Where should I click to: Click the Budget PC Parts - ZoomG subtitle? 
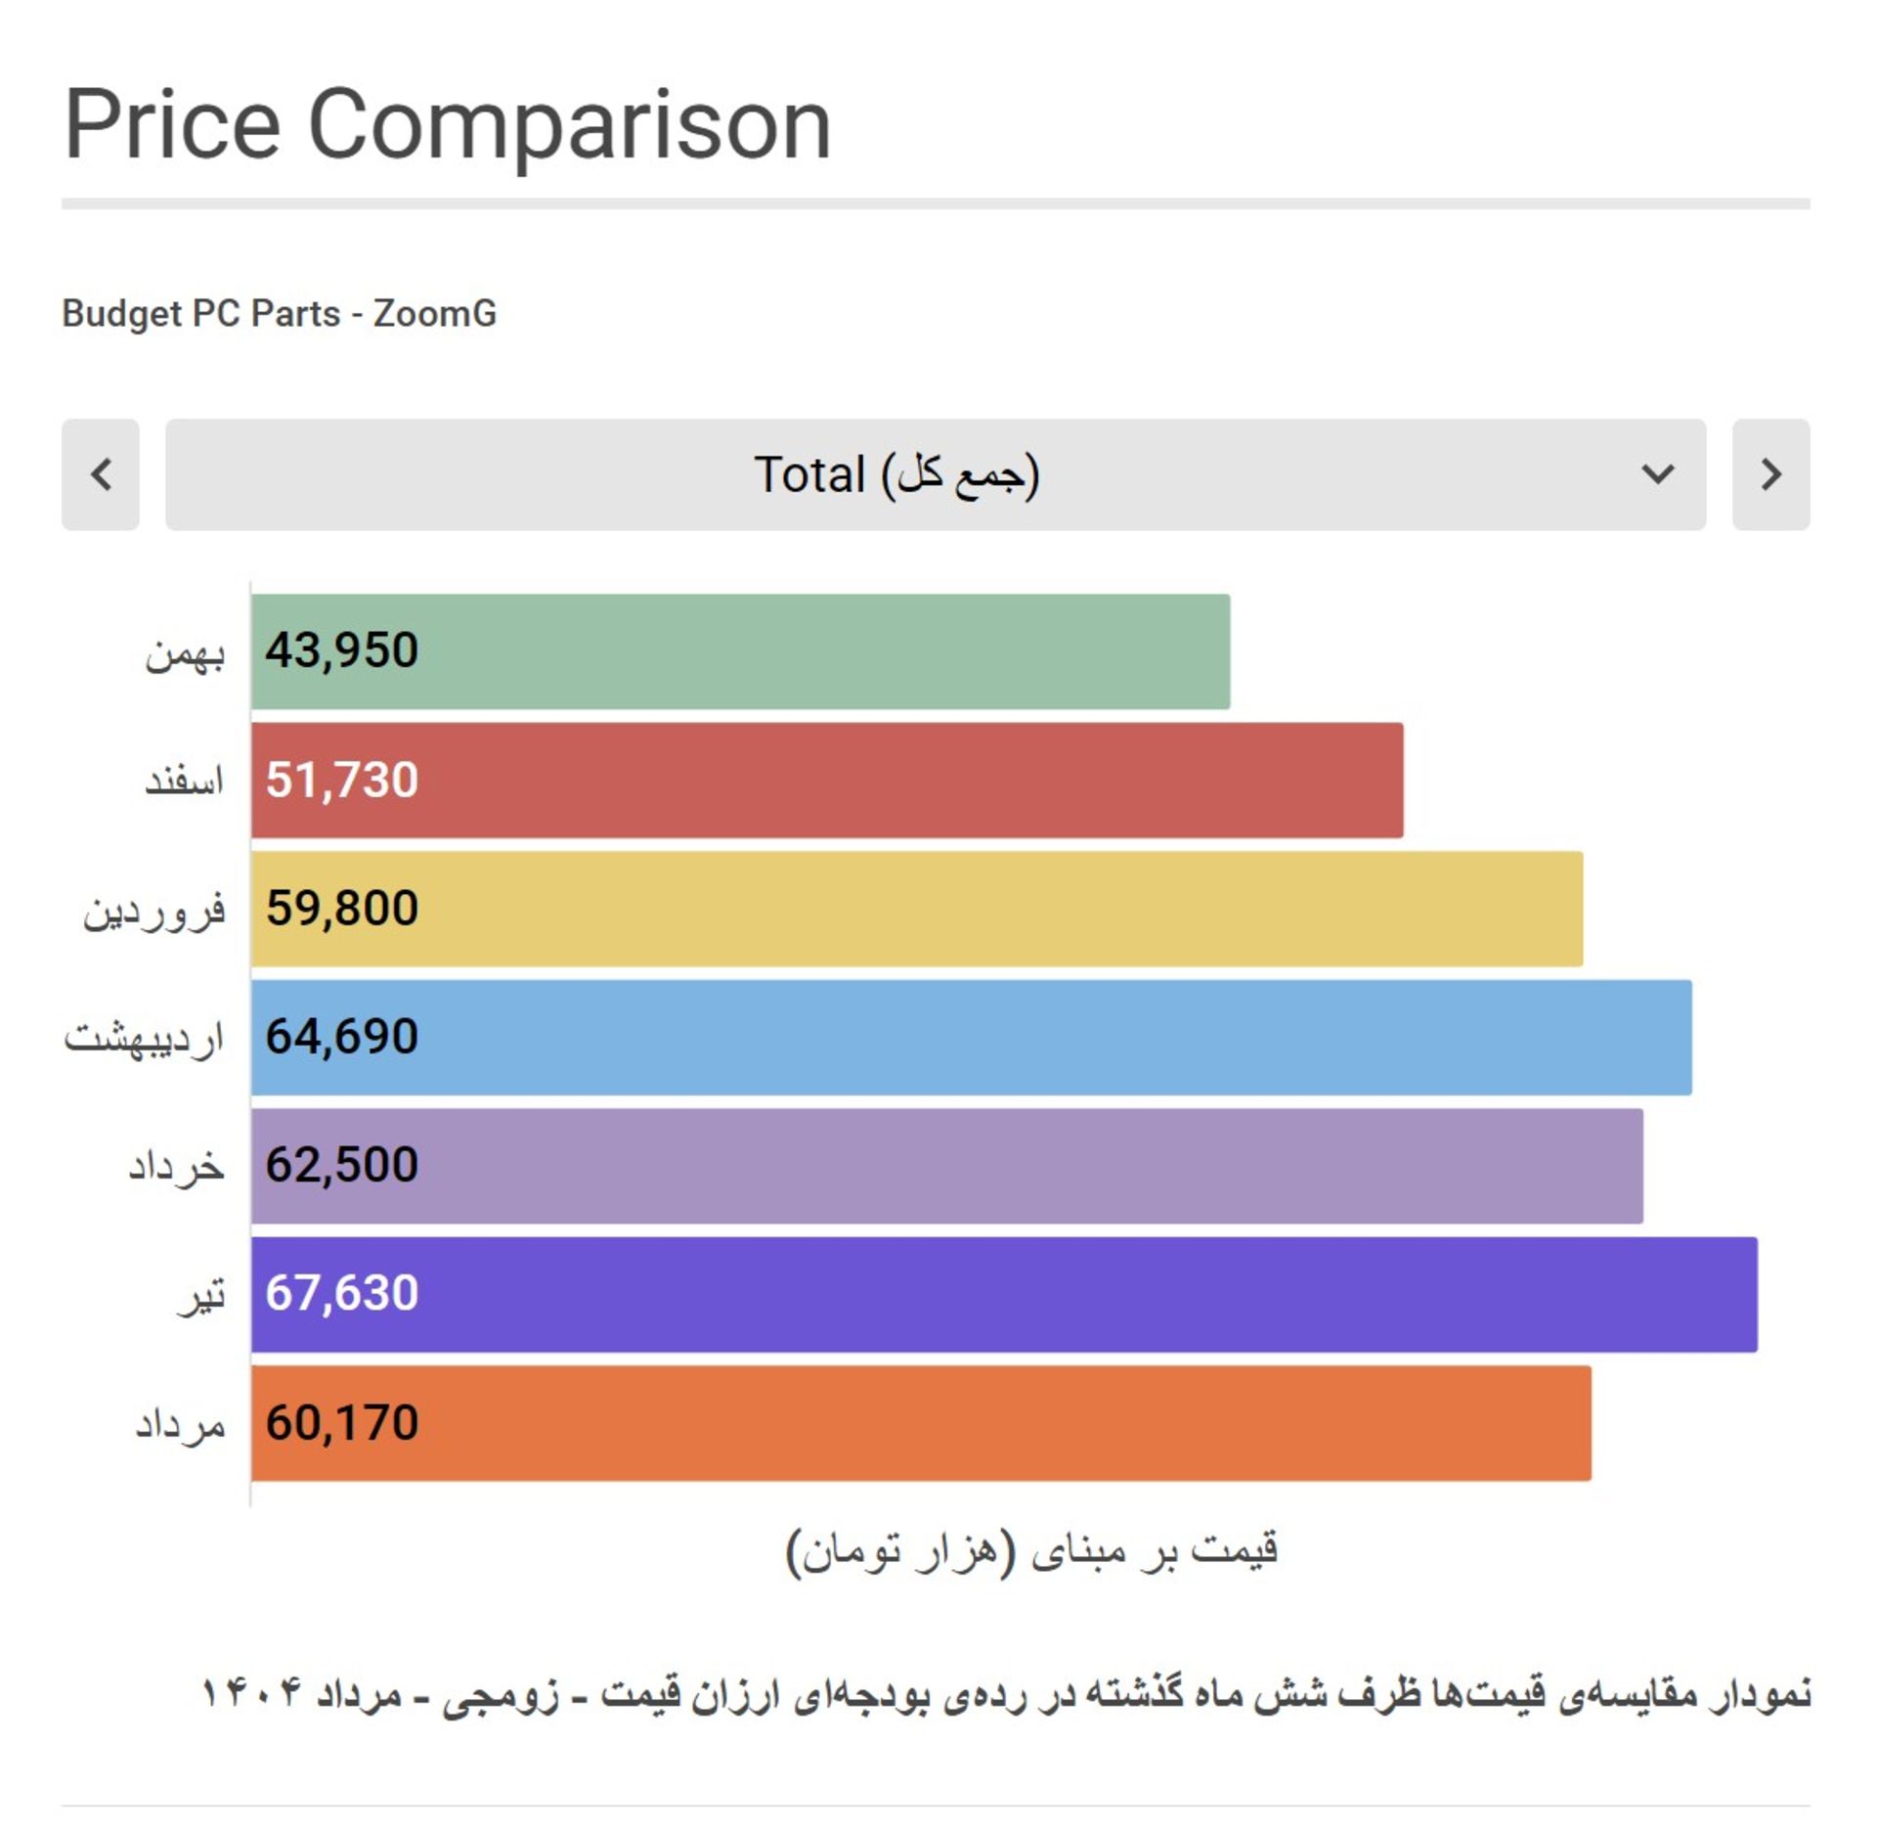(280, 314)
